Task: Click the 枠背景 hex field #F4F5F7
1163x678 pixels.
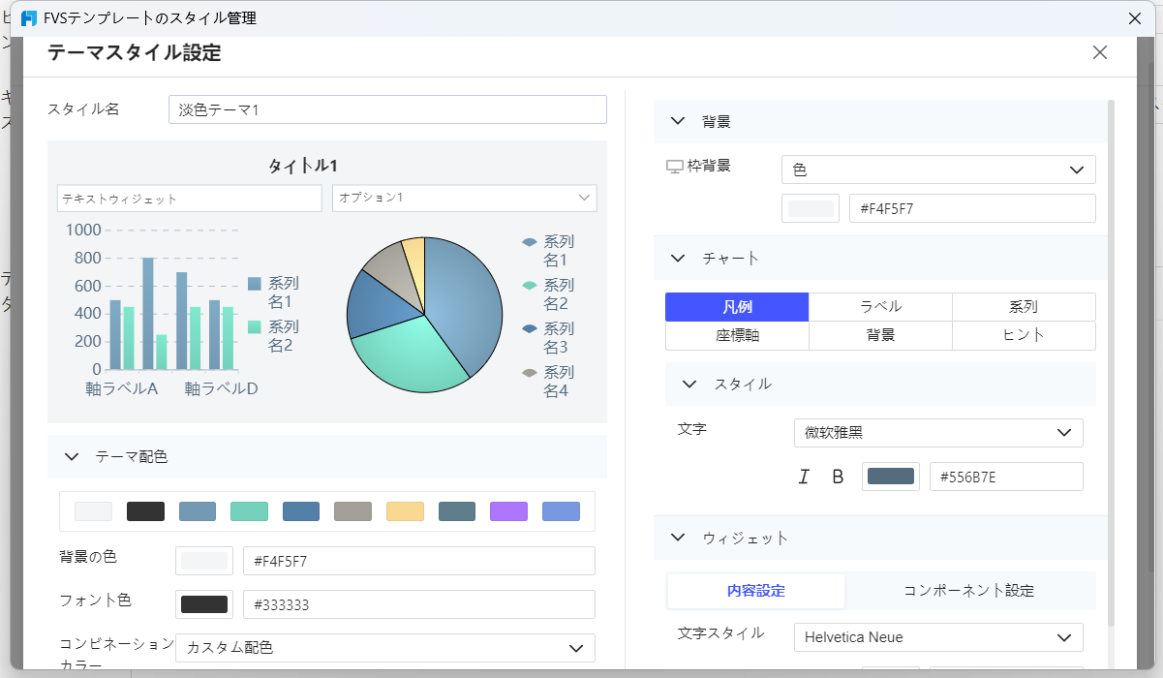Action: click(x=972, y=208)
